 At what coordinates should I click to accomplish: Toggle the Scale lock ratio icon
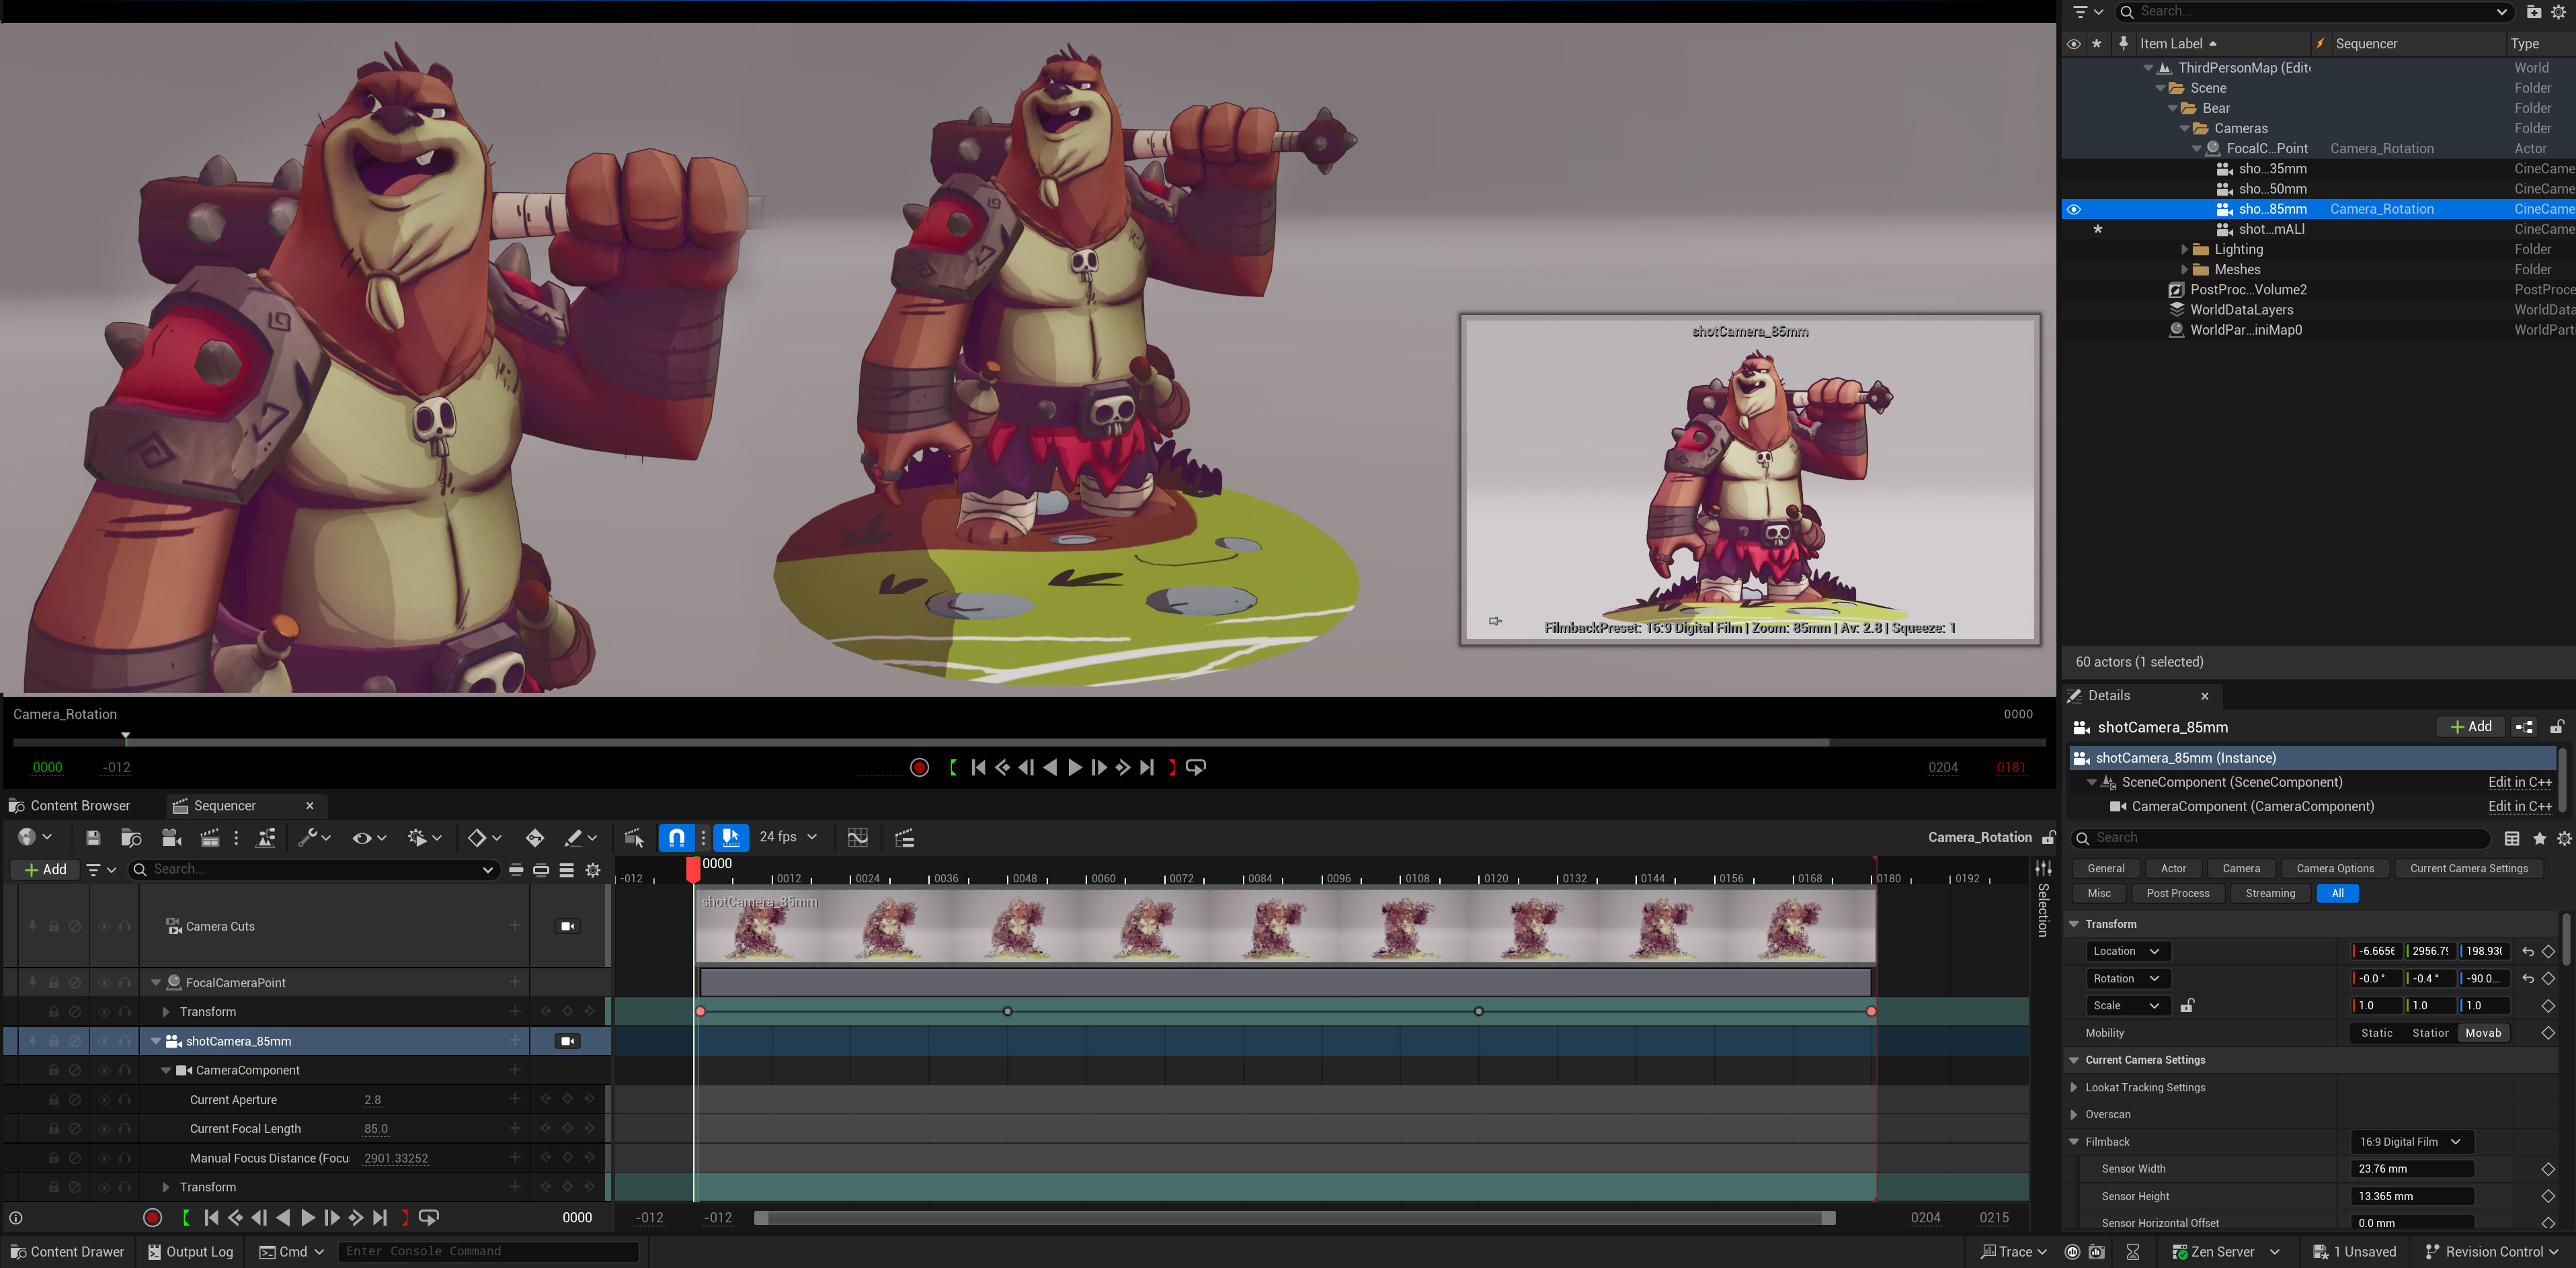(x=2187, y=1006)
